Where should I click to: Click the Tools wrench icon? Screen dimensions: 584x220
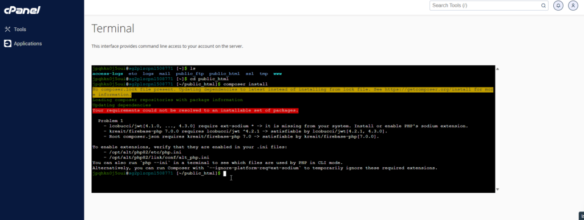(7, 30)
